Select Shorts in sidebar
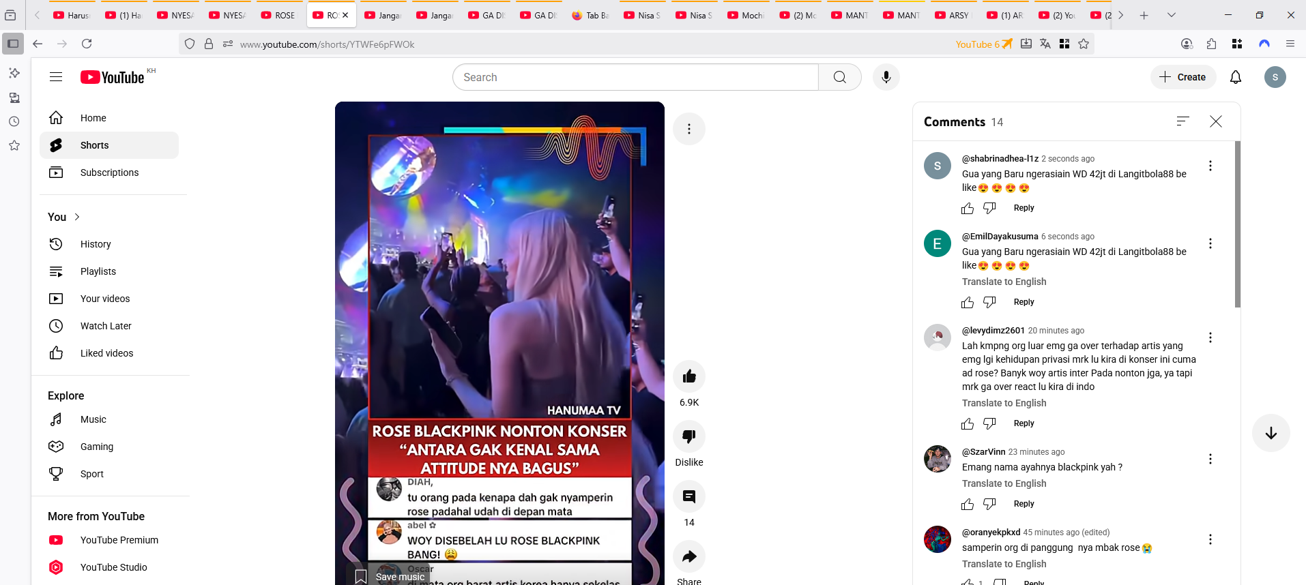The width and height of the screenshot is (1306, 585). click(109, 145)
